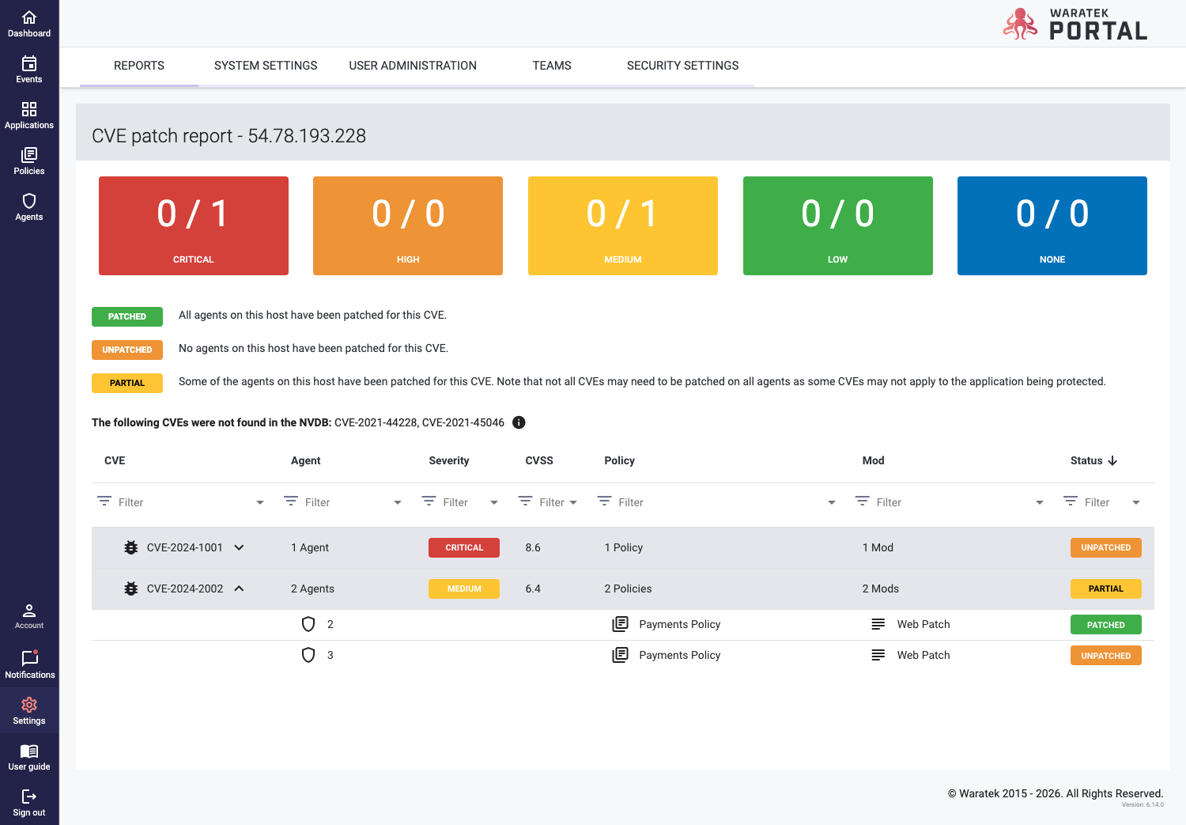Open Agent filter dropdown arrow
The width and height of the screenshot is (1186, 825).
[398, 502]
